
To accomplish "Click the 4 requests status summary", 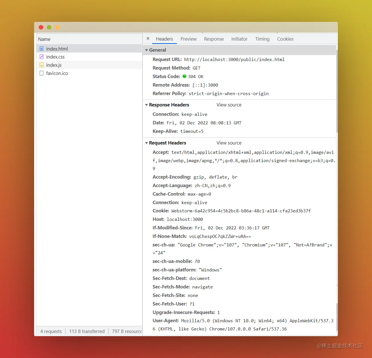I will [x=51, y=331].
